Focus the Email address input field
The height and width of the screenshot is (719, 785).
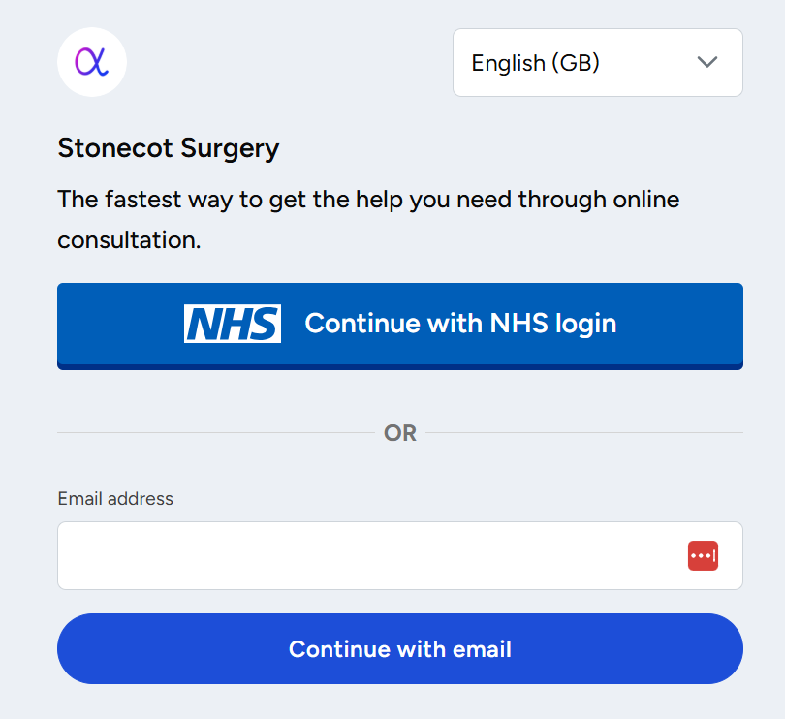[x=368, y=556]
